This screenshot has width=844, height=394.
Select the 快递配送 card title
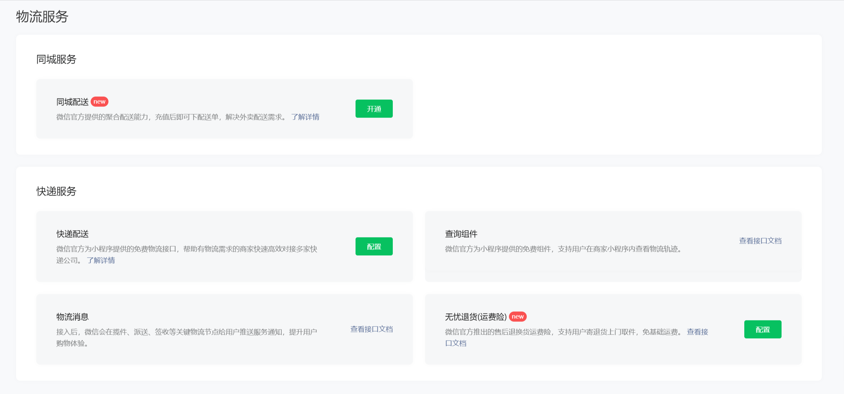pyautogui.click(x=72, y=234)
